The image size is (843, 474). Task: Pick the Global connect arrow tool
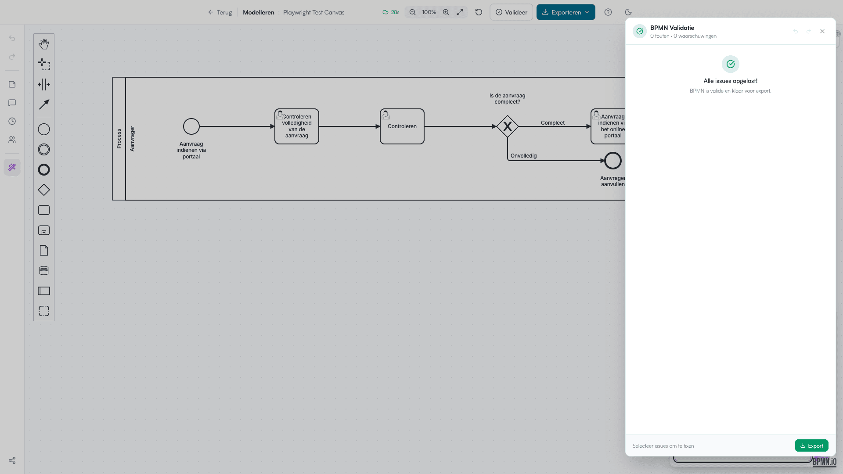click(x=44, y=104)
